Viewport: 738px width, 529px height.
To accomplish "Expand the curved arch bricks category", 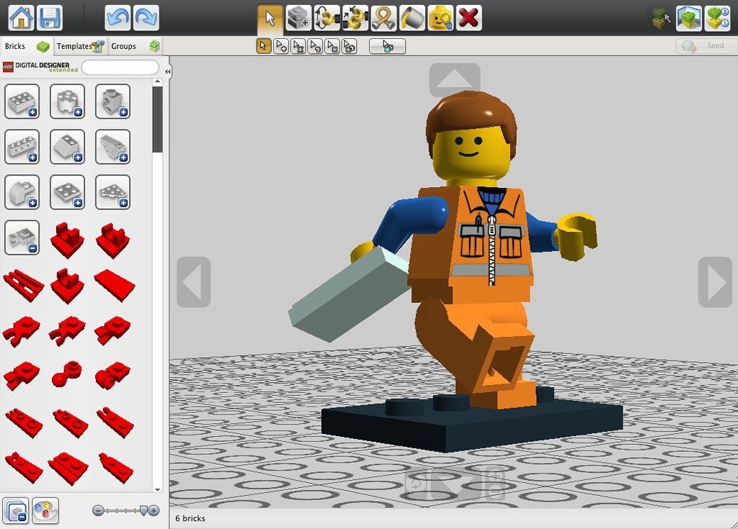I will pos(22,192).
